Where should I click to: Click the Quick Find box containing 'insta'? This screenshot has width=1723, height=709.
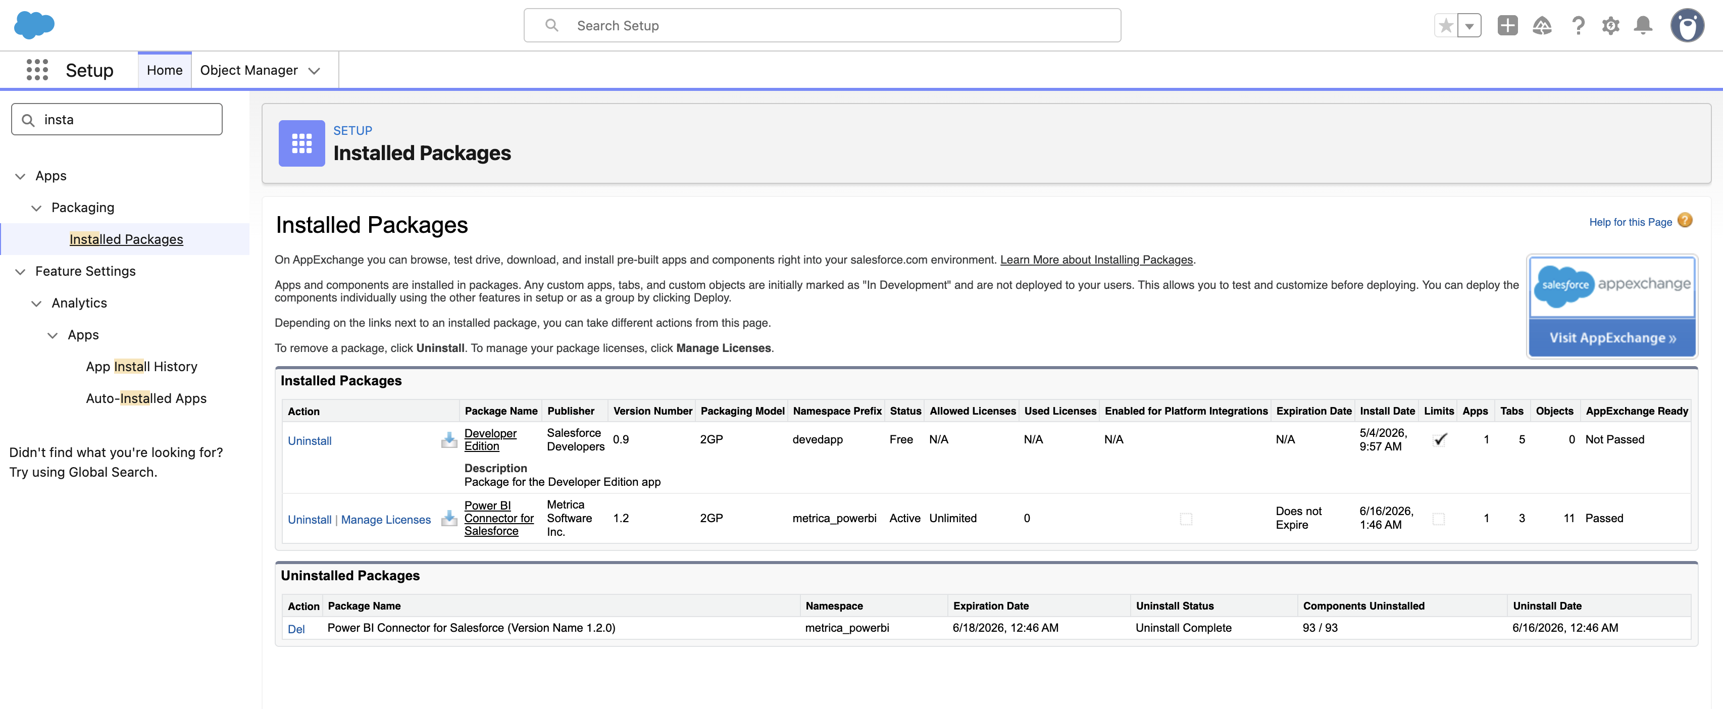click(116, 119)
